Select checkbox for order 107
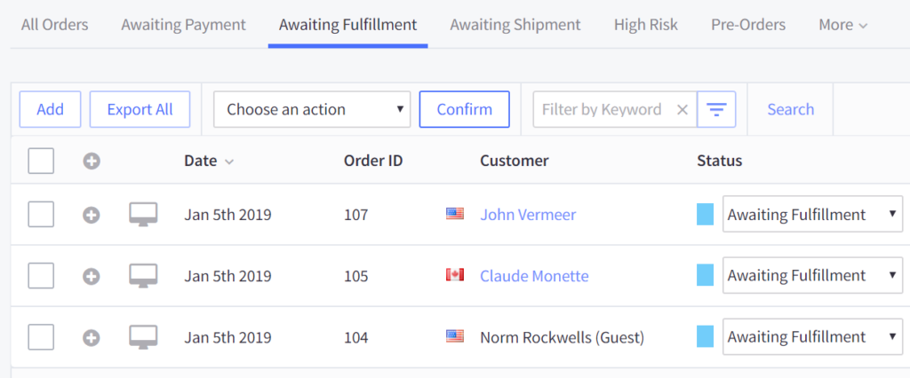Viewport: 910px width, 378px height. tap(41, 215)
